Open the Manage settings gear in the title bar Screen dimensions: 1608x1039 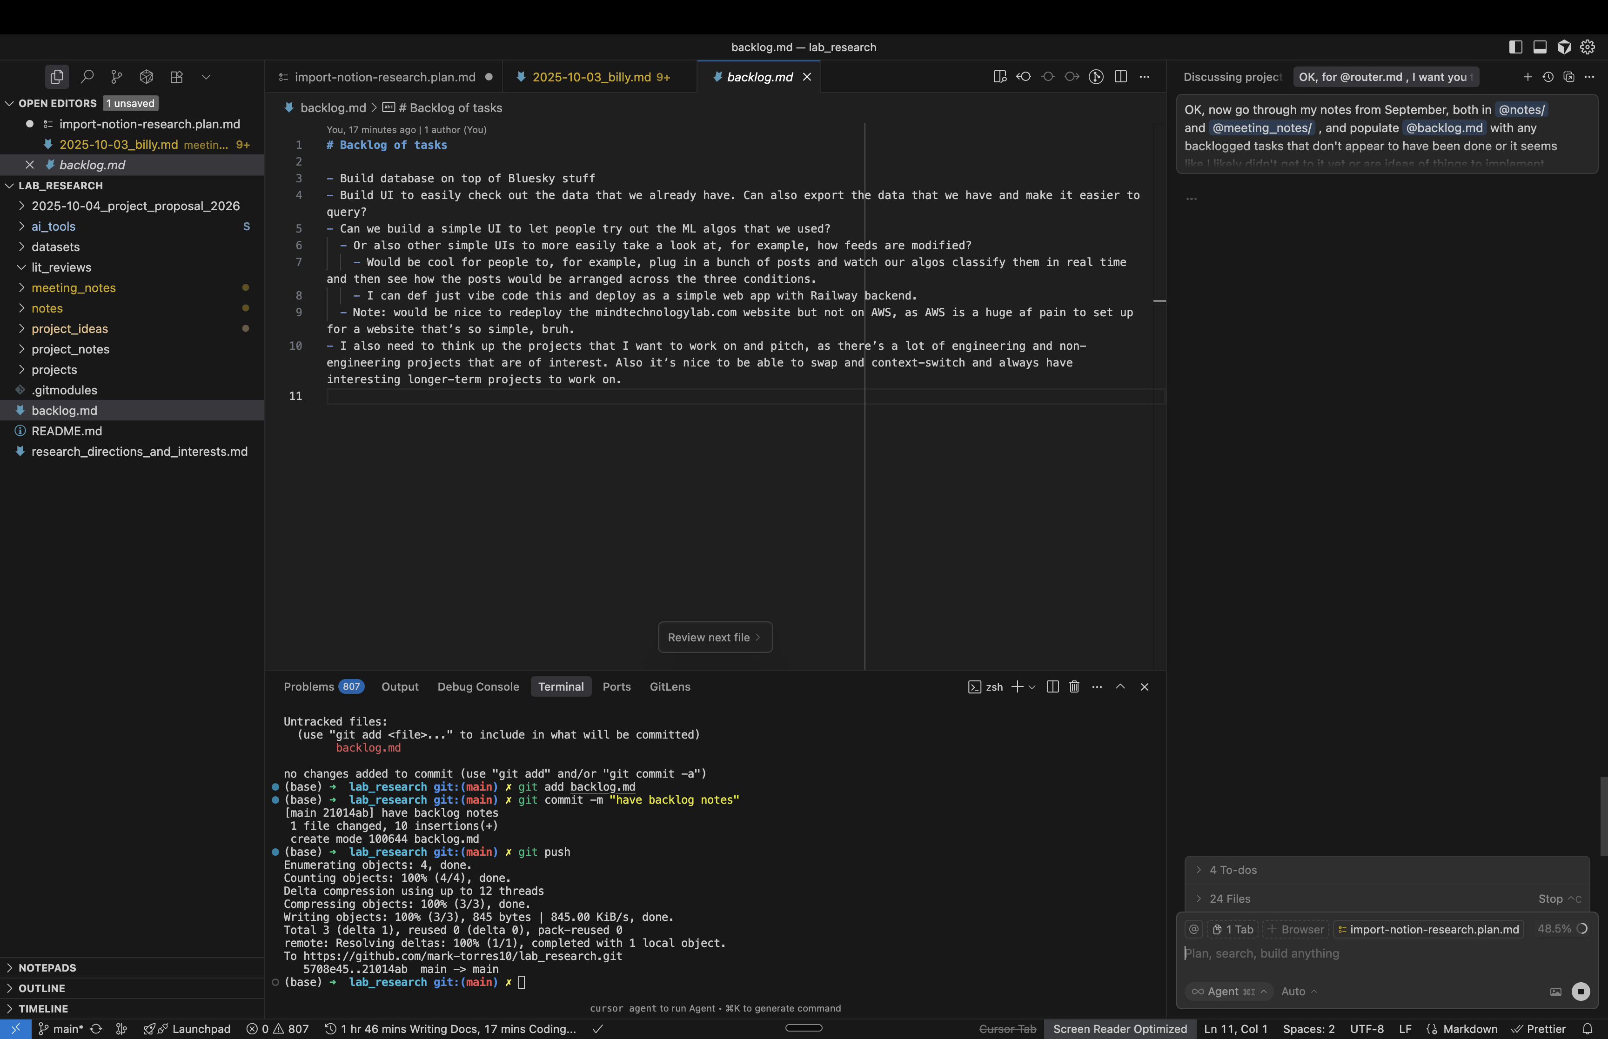pos(1588,47)
